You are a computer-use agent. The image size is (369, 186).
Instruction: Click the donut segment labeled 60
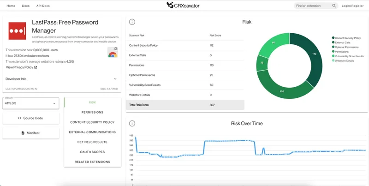(x=273, y=43)
